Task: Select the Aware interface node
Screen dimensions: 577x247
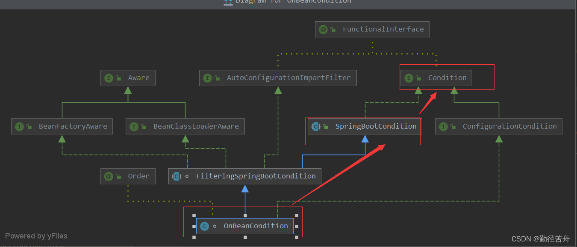Action: [x=128, y=78]
